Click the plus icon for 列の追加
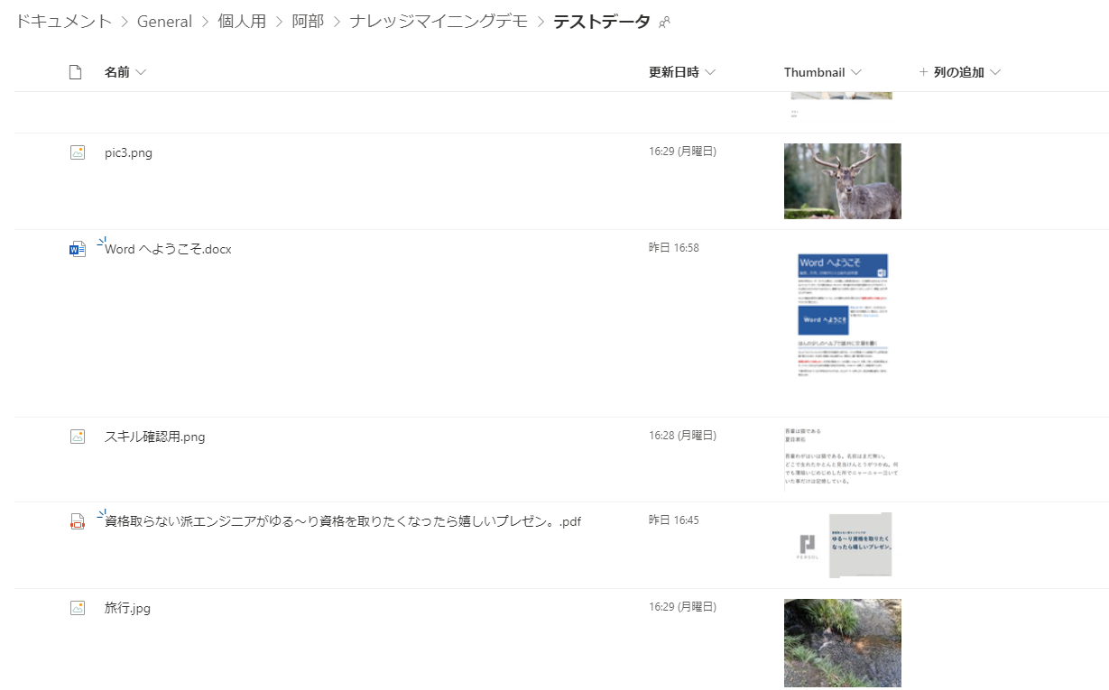 point(923,72)
